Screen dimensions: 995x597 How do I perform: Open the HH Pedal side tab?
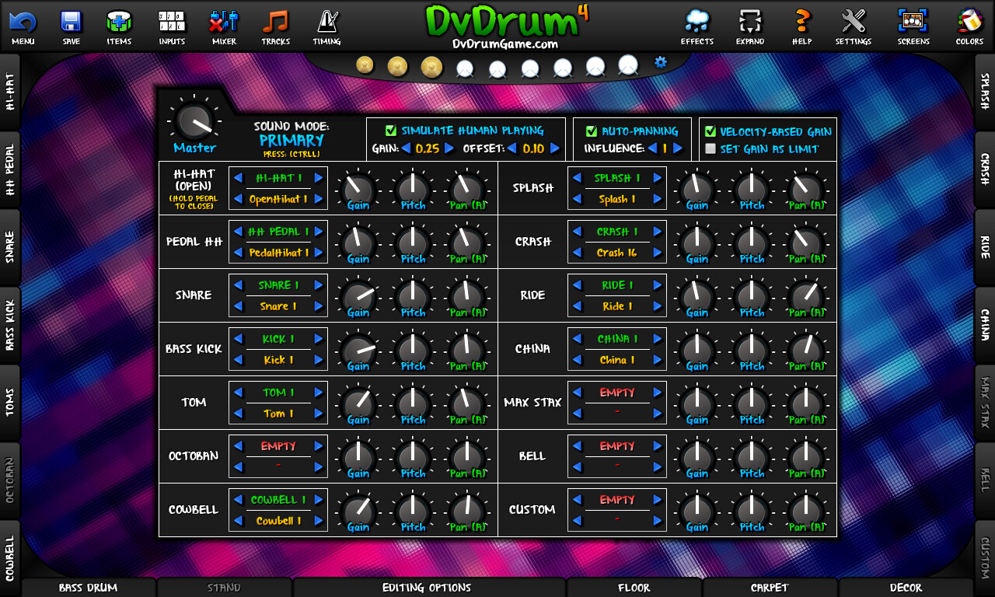point(10,169)
